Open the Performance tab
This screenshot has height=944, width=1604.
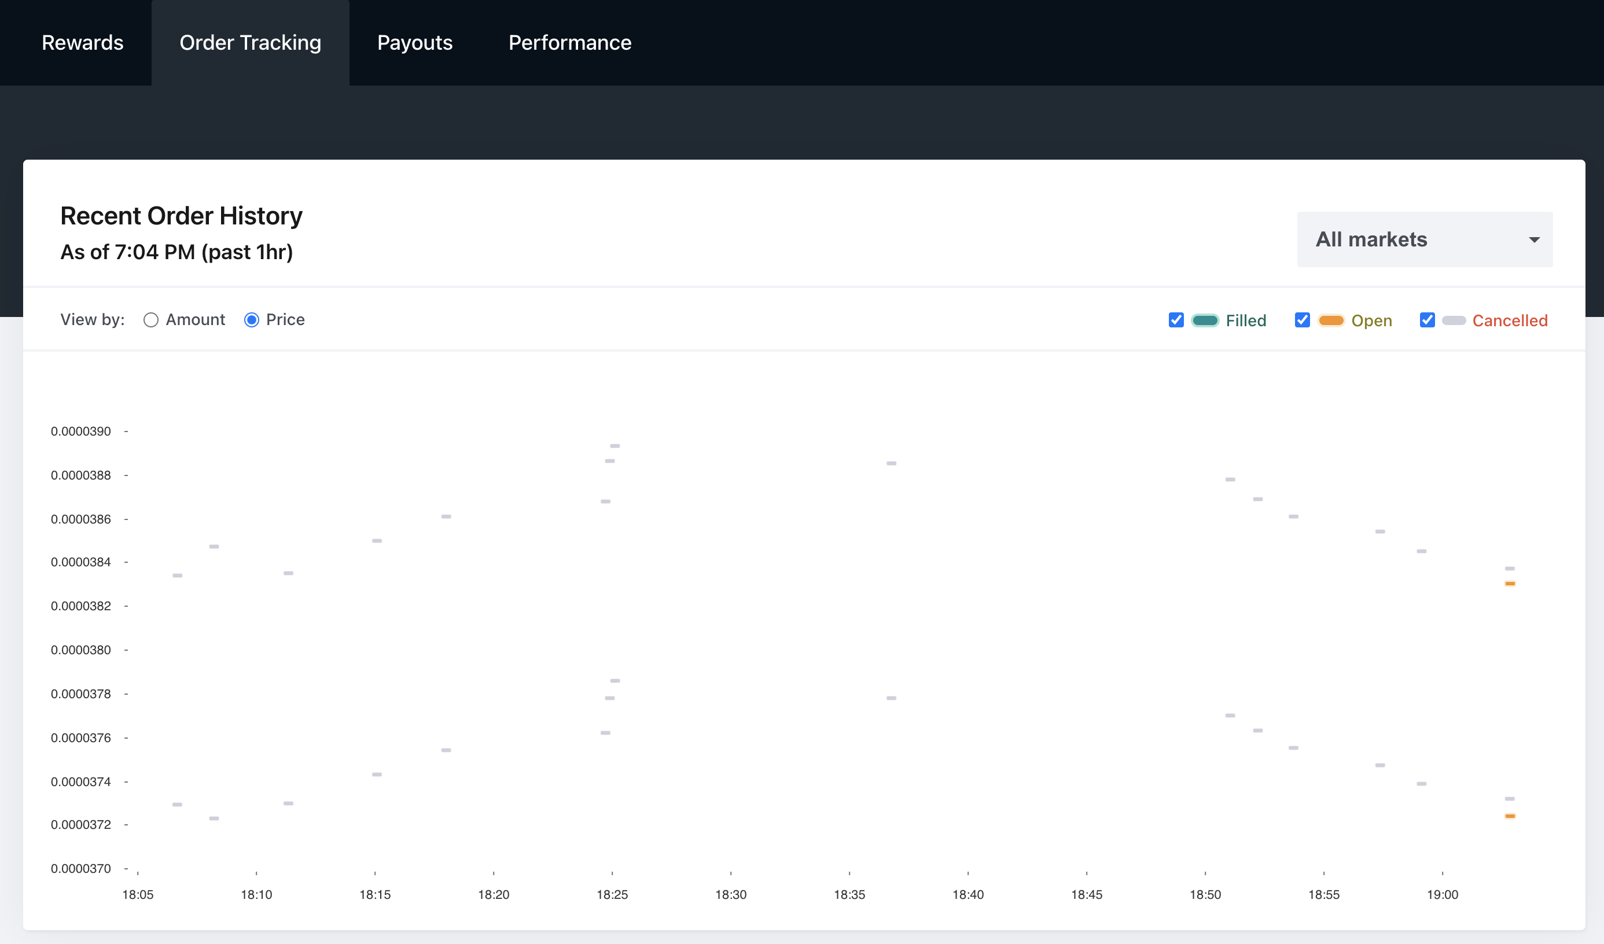pyautogui.click(x=569, y=43)
